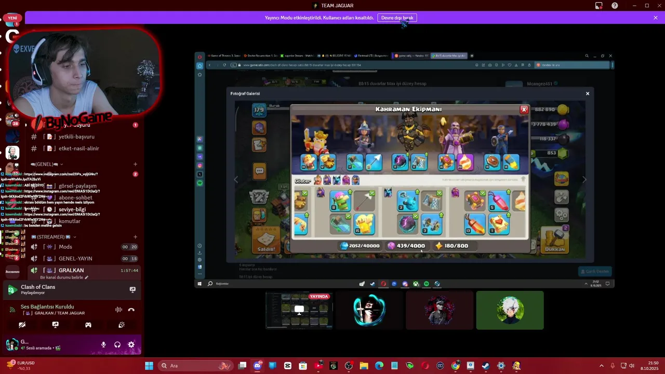Open noise suppression waveform icon
This screenshot has height=374, width=665.
pos(118,310)
